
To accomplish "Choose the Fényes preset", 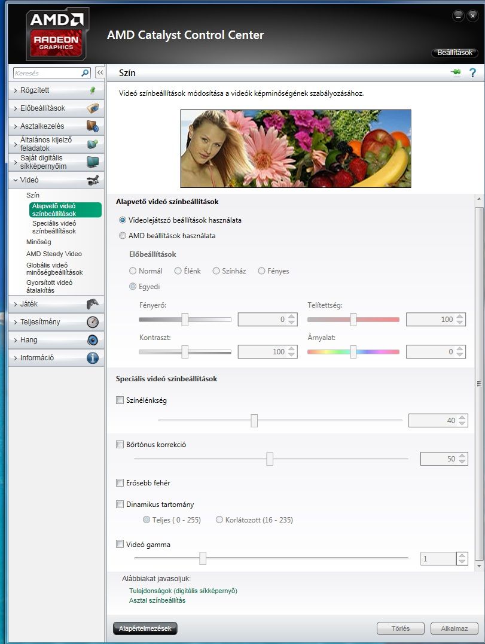I will point(261,271).
